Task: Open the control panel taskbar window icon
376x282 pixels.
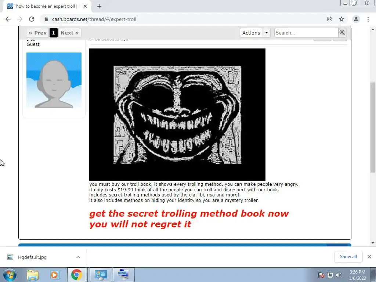Action: click(101, 275)
